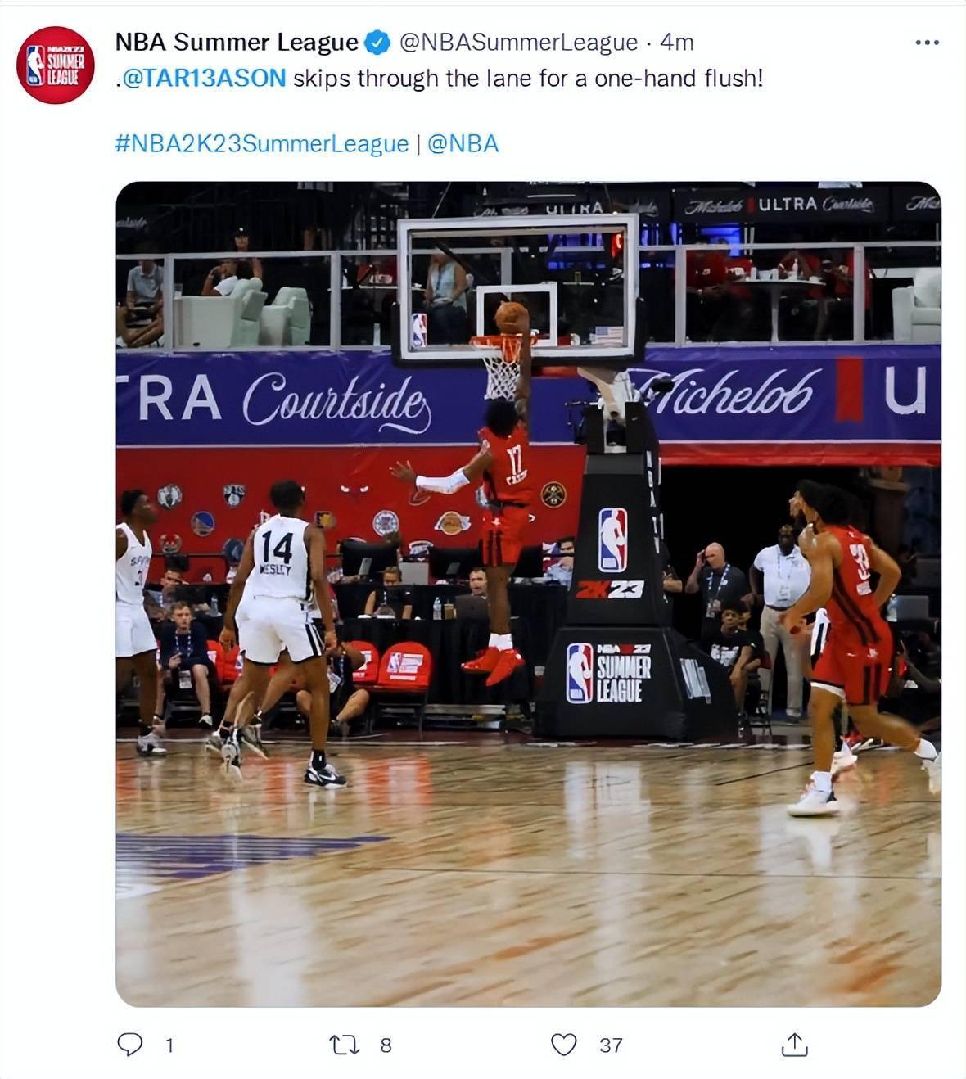966x1079 pixels.
Task: Open the #NBA2K23SummerLeague hashtag
Action: tap(262, 143)
